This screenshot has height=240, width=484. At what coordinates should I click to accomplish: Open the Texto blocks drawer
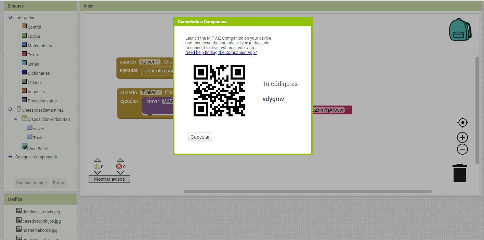pos(32,55)
